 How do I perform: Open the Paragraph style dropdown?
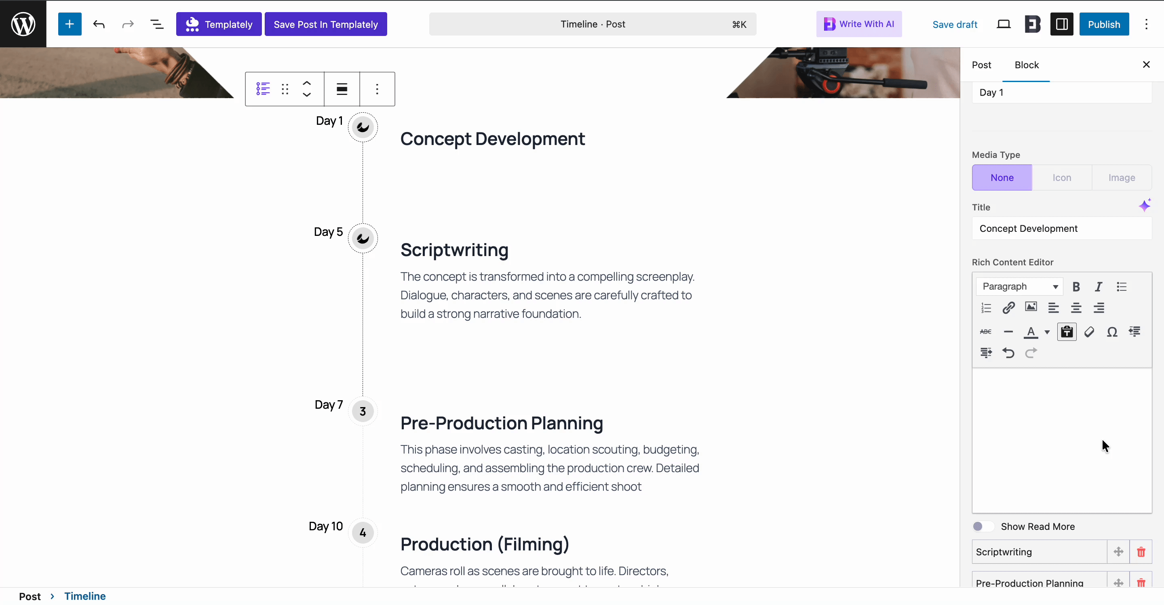1019,286
